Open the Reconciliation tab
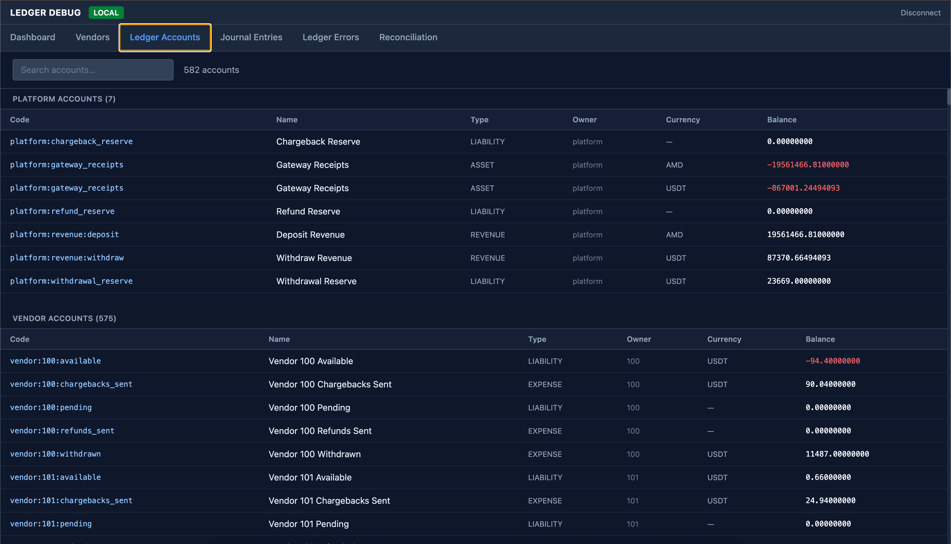Screen dimensions: 951x544 [x=408, y=37]
